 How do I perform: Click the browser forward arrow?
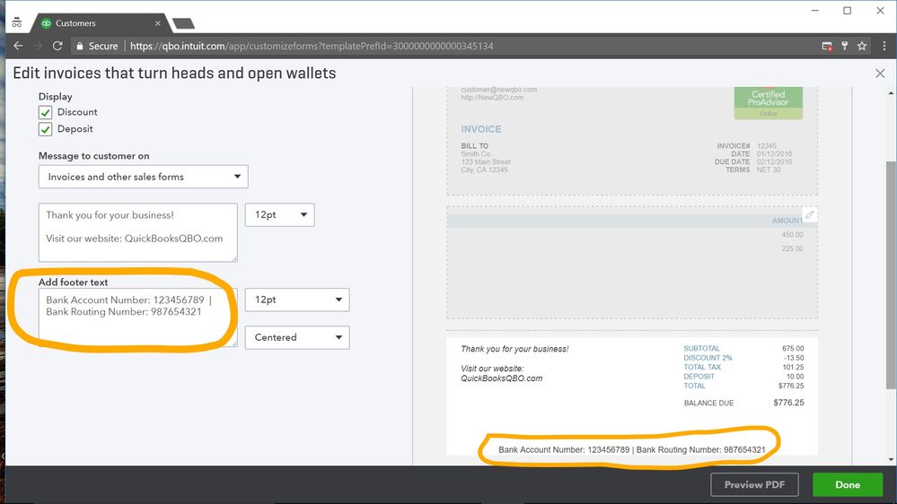point(38,46)
